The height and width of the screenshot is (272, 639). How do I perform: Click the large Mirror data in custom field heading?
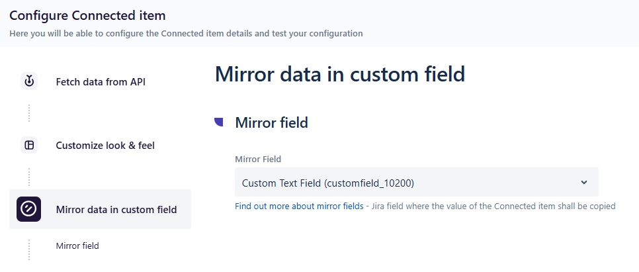(x=340, y=74)
